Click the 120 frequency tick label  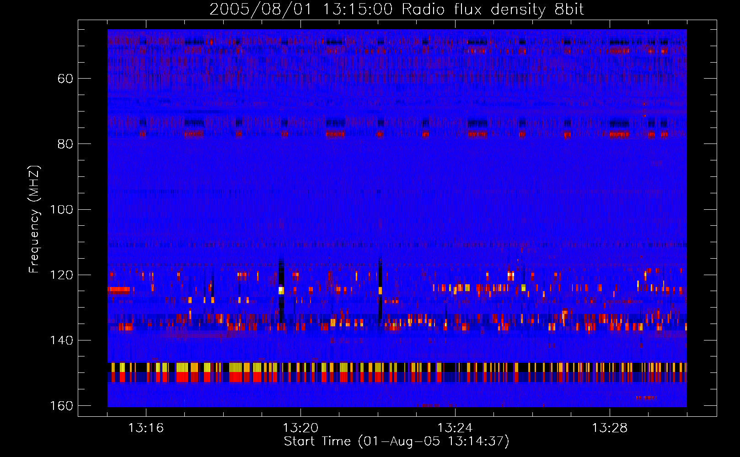click(61, 275)
